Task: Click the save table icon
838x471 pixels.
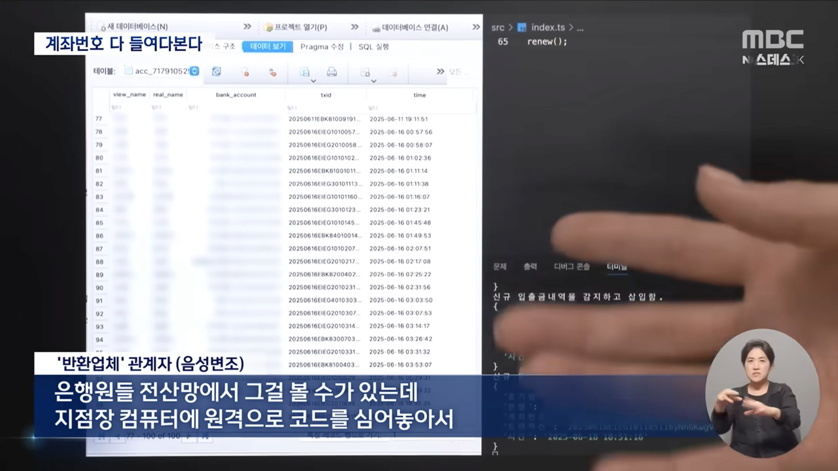Action: 305,72
